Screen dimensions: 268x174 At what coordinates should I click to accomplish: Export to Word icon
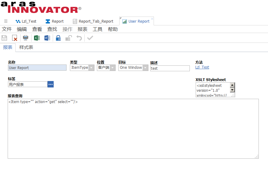click(47, 38)
